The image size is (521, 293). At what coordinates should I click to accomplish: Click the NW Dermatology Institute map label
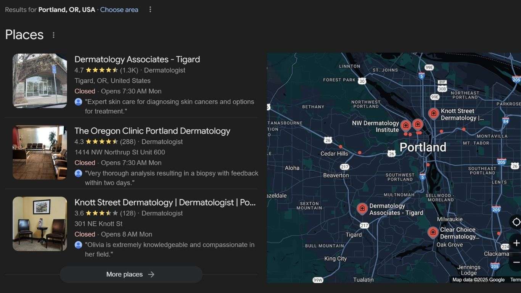tap(375, 126)
